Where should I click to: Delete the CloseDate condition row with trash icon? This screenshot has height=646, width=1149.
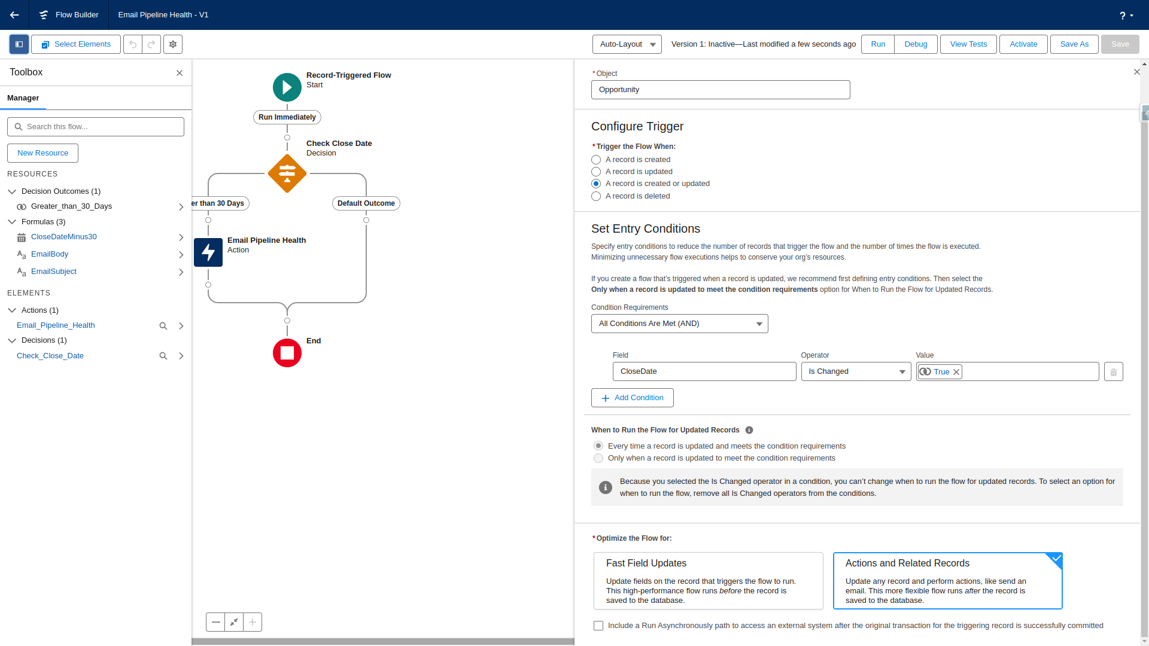pos(1112,371)
